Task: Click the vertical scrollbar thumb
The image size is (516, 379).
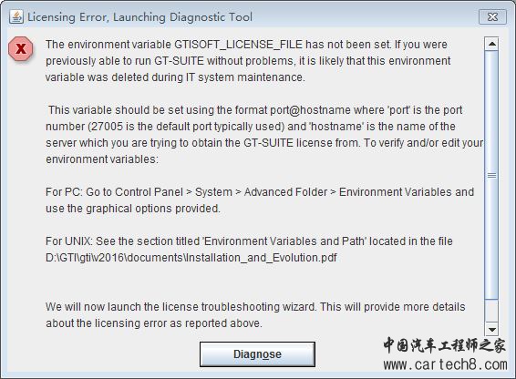Action: (x=491, y=175)
